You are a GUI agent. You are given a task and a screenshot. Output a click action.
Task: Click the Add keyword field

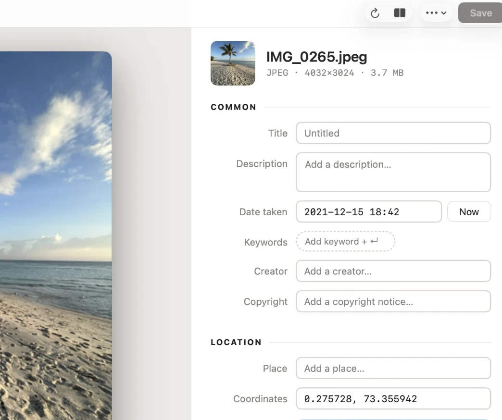point(345,242)
